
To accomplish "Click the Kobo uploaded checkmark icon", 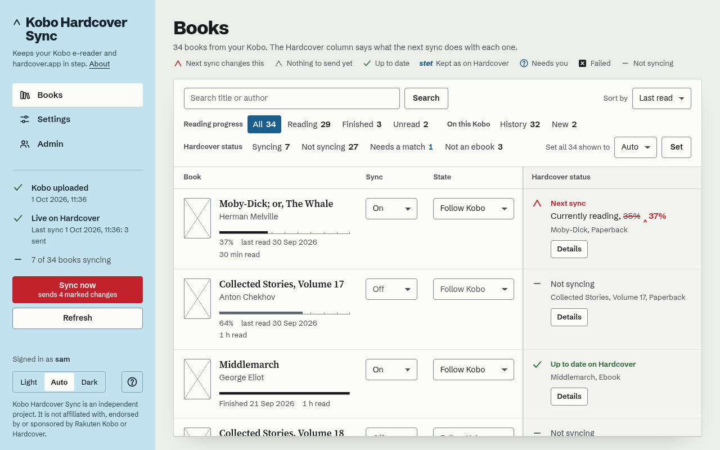I will (18, 187).
